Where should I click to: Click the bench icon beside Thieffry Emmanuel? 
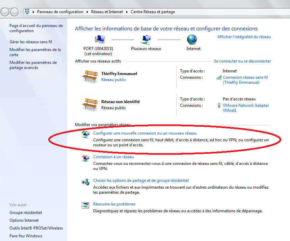pos(89,76)
